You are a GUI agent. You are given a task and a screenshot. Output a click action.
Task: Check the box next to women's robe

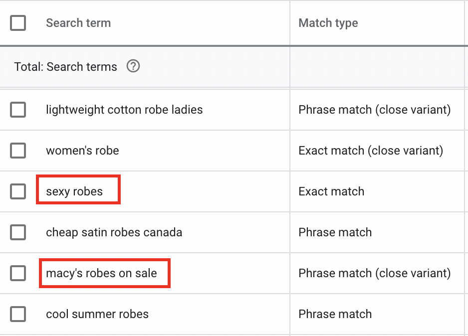click(x=18, y=151)
